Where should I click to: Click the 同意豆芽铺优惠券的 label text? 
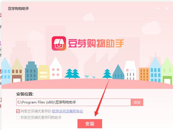[36, 111]
